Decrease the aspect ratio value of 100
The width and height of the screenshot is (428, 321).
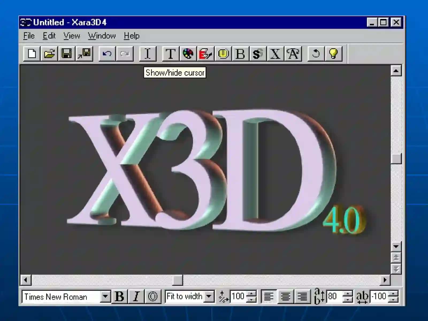(x=251, y=299)
